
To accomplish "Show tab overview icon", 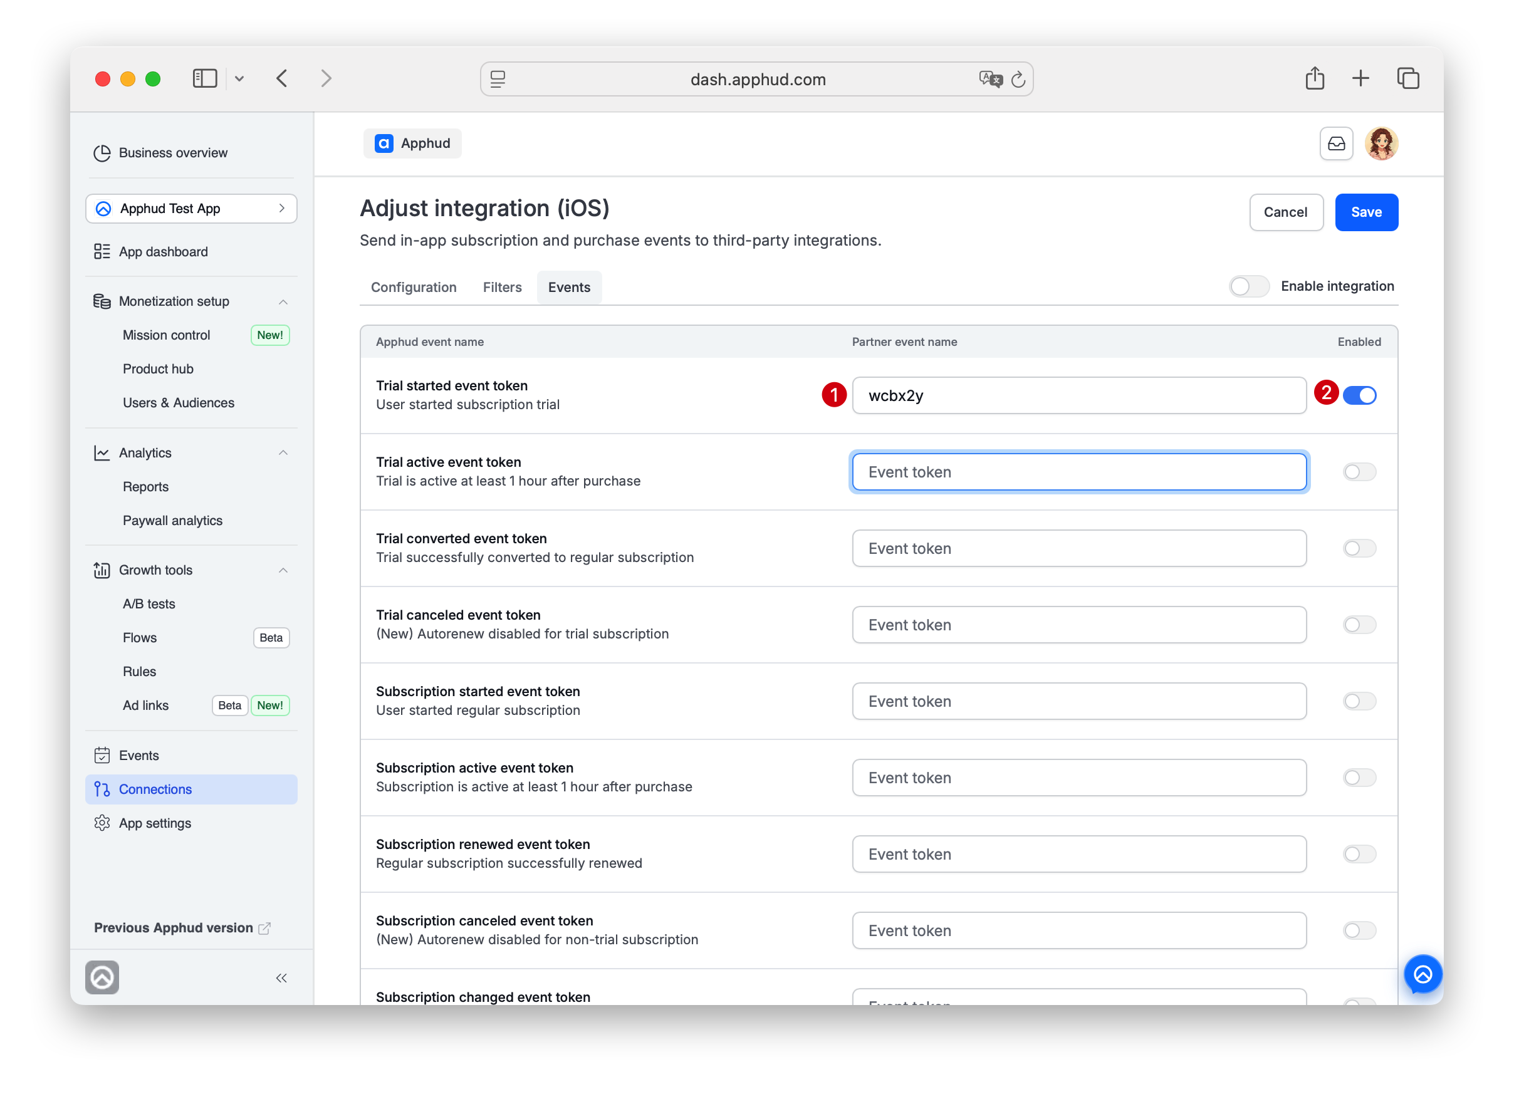I will tap(1408, 78).
